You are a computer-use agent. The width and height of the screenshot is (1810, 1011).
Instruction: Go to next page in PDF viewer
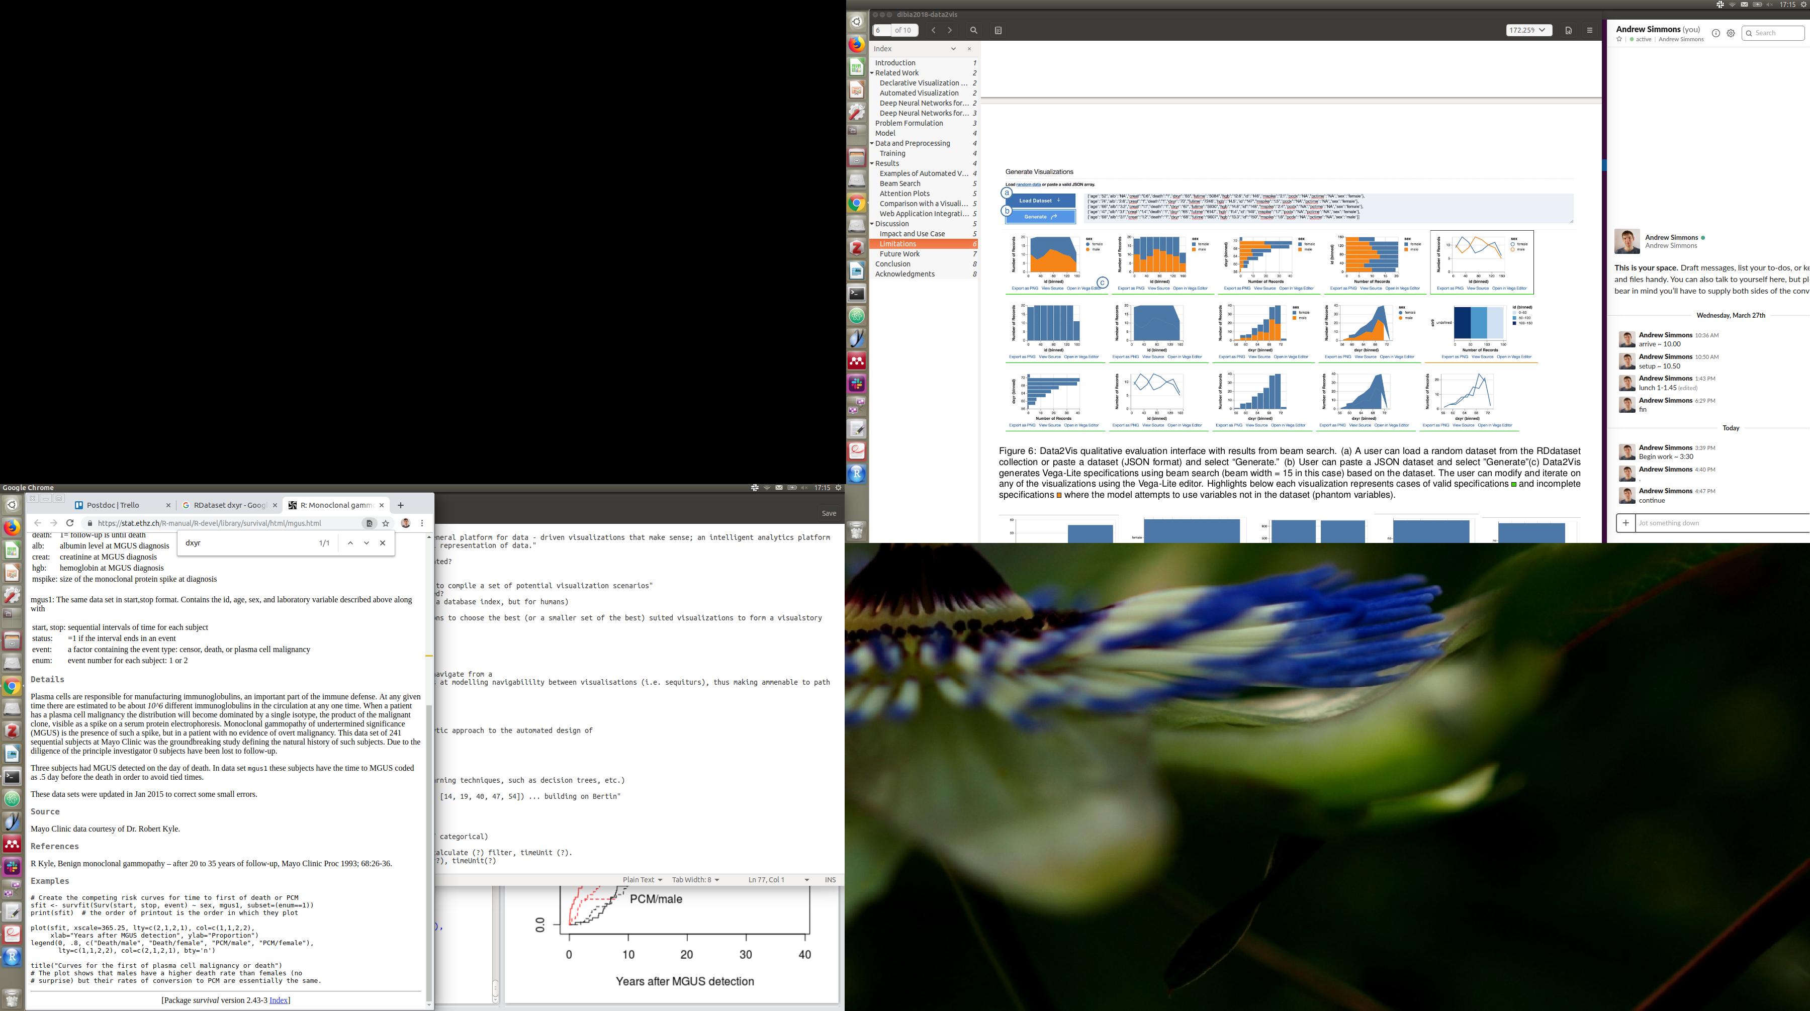(x=950, y=30)
